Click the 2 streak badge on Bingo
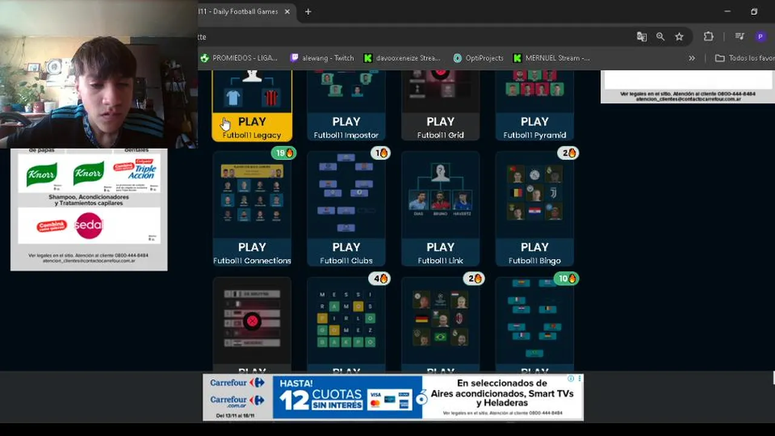 pyautogui.click(x=569, y=153)
